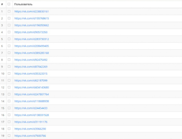Check the box for row 16
The height and width of the screenshot is (139, 182).
tap(9, 115)
